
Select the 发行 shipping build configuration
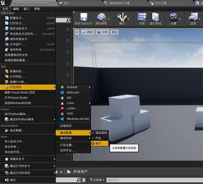100,143
